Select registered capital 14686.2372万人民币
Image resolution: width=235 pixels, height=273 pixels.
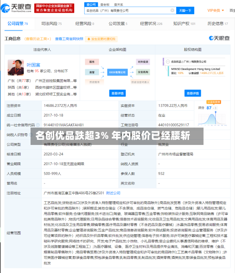tap(60, 106)
